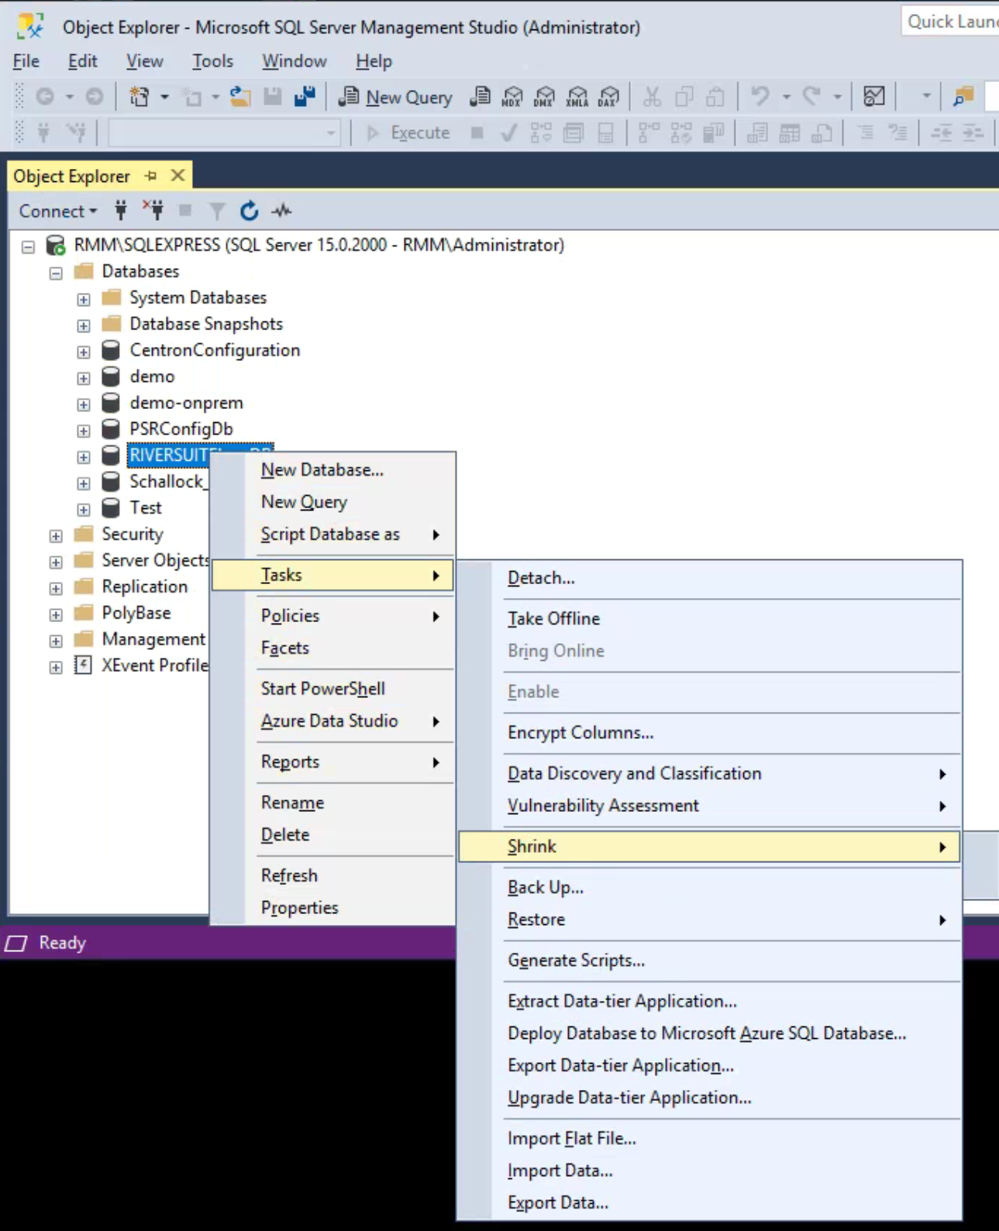Image resolution: width=999 pixels, height=1231 pixels.
Task: Expand the PSRConfigDb database
Action: tap(84, 431)
